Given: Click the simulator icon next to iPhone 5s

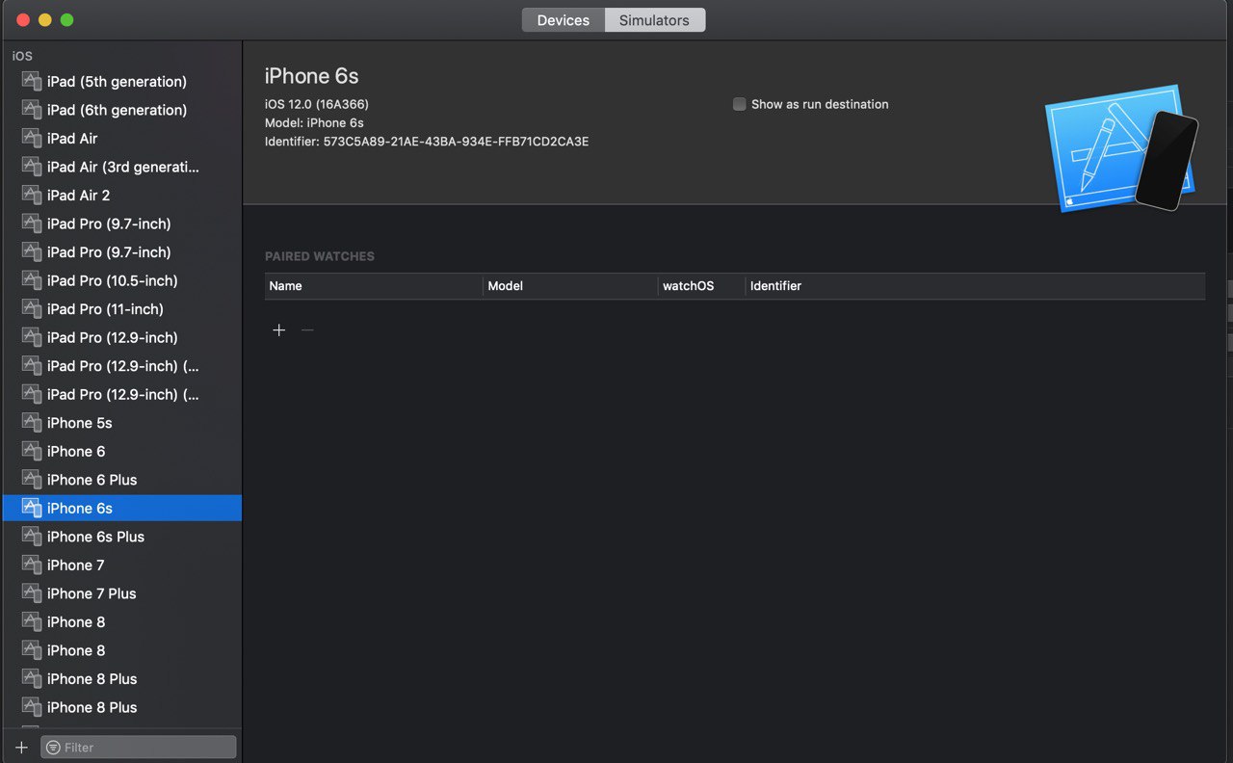Looking at the screenshot, I should 32,423.
